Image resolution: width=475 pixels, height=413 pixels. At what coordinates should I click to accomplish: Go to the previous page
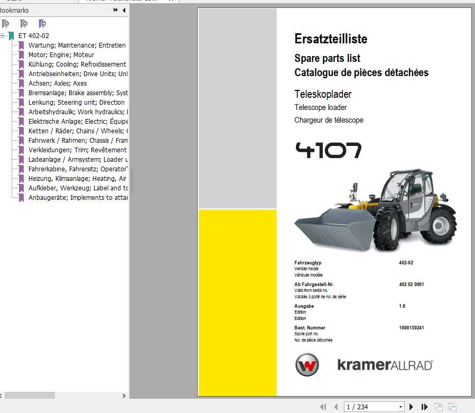pyautogui.click(x=336, y=407)
